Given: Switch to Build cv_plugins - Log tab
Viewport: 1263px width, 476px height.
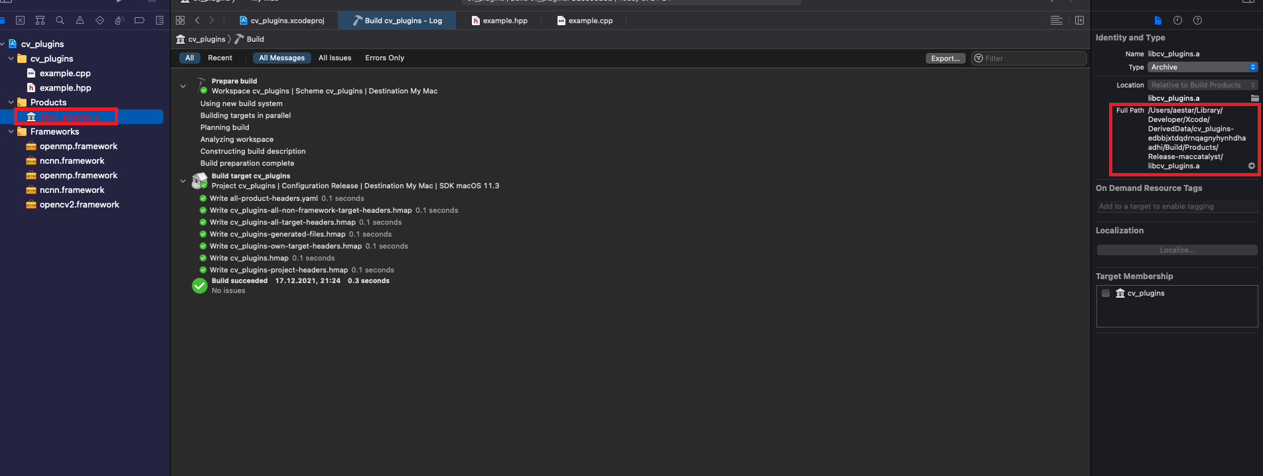Looking at the screenshot, I should 397,21.
